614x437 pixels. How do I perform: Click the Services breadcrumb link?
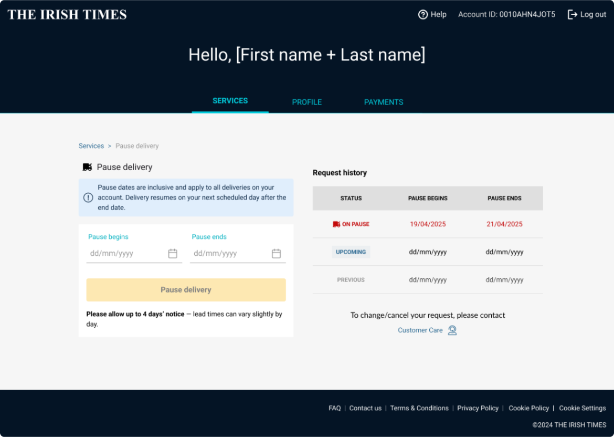point(91,146)
